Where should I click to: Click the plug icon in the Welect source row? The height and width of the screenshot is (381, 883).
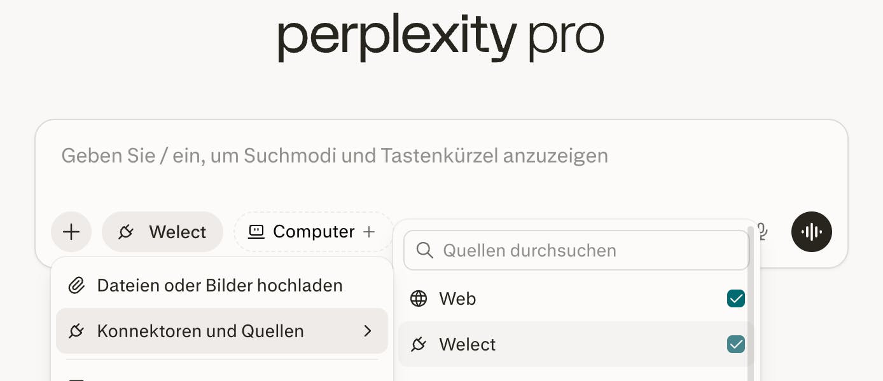click(x=419, y=344)
